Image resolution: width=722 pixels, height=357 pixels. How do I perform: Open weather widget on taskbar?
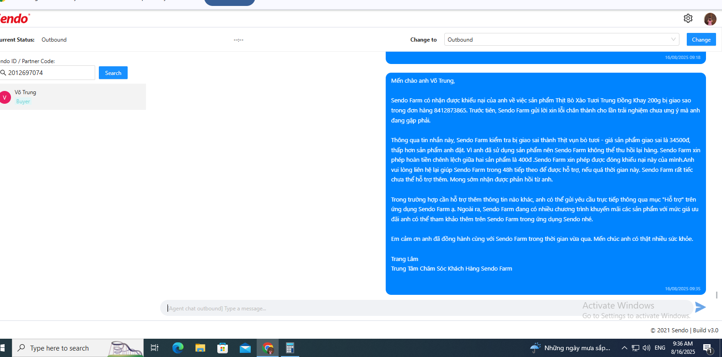click(x=570, y=348)
